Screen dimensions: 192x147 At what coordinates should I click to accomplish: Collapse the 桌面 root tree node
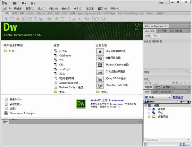click(146, 105)
